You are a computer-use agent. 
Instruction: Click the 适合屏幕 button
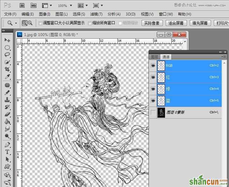176,23
